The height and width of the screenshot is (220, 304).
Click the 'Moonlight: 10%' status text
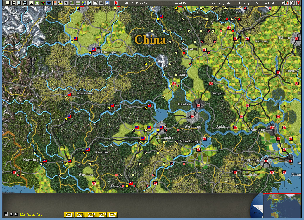click(249, 3)
